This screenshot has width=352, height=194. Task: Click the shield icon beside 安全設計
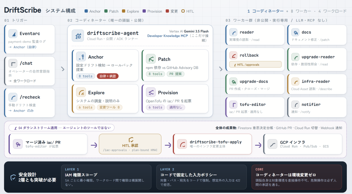tap(13, 178)
